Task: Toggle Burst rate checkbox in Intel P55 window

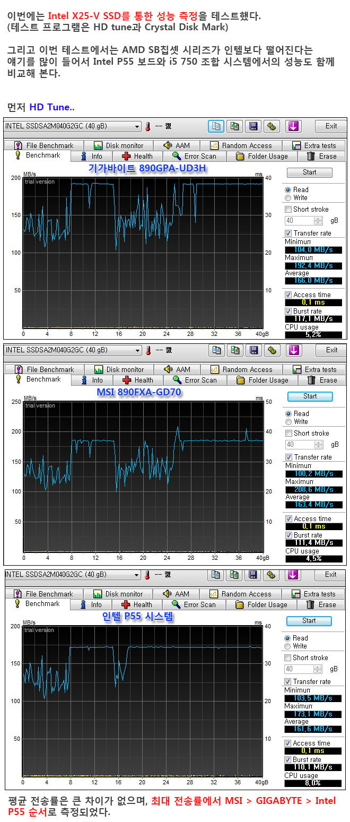Action: tap(288, 759)
